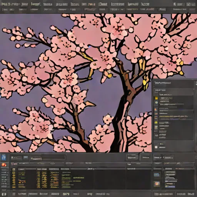Click the orange round icon in the right panel
The image size is (197, 197).
[156, 110]
